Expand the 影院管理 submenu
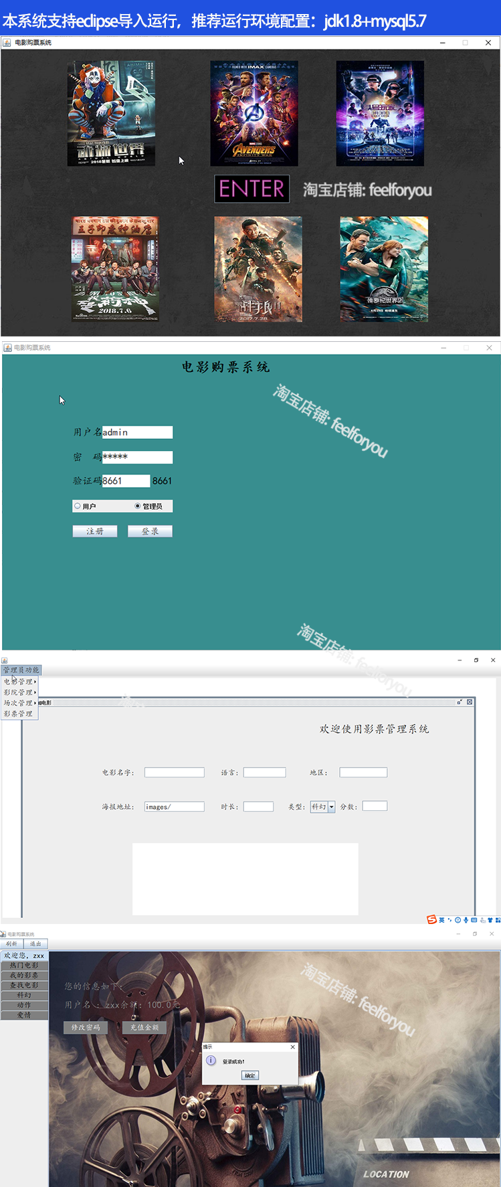 pos(19,693)
